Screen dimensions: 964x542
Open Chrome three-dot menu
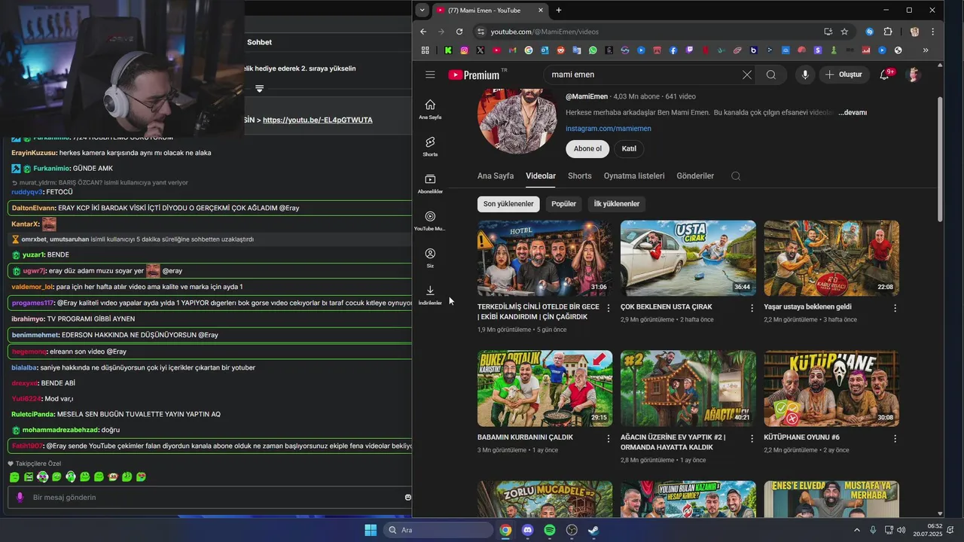point(932,32)
